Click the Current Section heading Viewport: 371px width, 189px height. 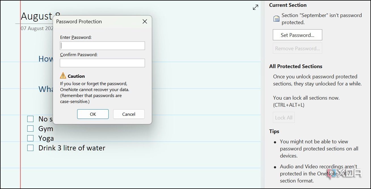click(x=288, y=5)
